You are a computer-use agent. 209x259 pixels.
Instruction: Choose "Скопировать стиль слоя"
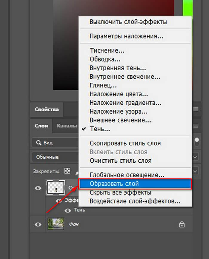[x=125, y=143]
